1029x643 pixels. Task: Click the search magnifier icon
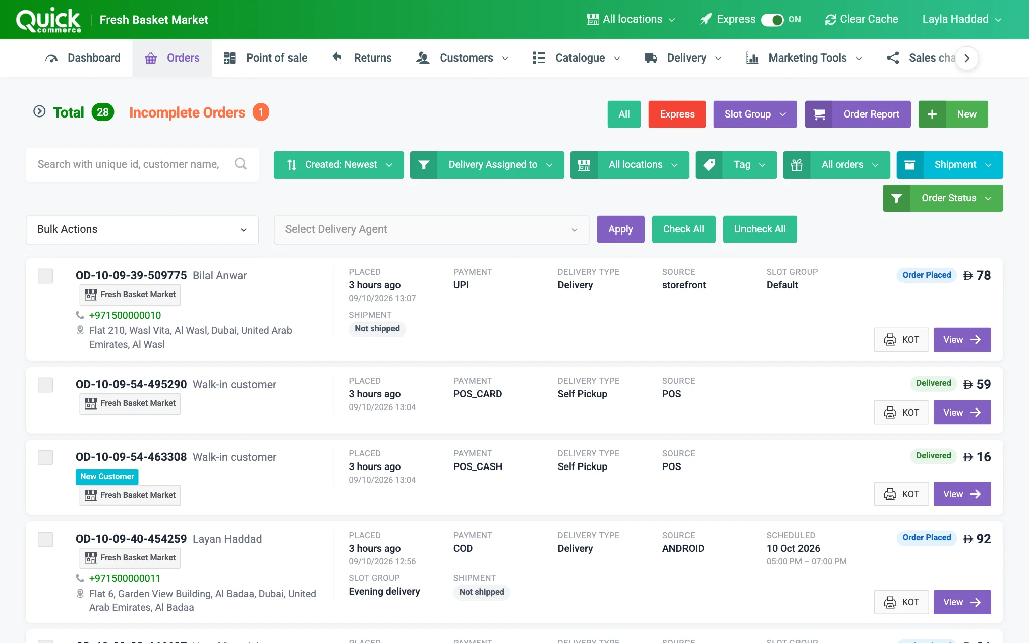coord(241,164)
